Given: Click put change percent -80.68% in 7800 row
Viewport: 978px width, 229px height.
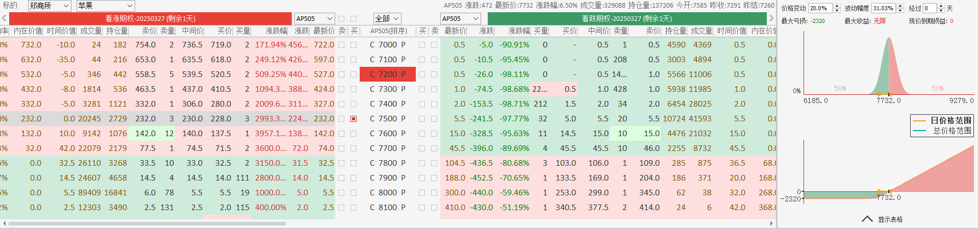Looking at the screenshot, I should (x=514, y=163).
